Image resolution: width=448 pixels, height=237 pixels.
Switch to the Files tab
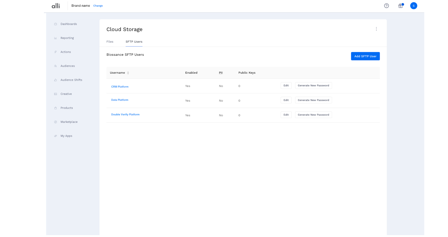[110, 42]
